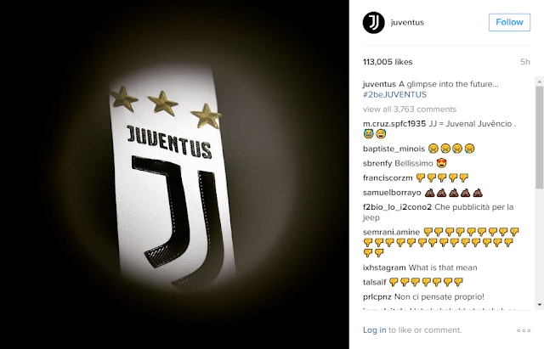Open the three-dot more options menu
Image resolution: width=544 pixels, height=349 pixels.
524,330
